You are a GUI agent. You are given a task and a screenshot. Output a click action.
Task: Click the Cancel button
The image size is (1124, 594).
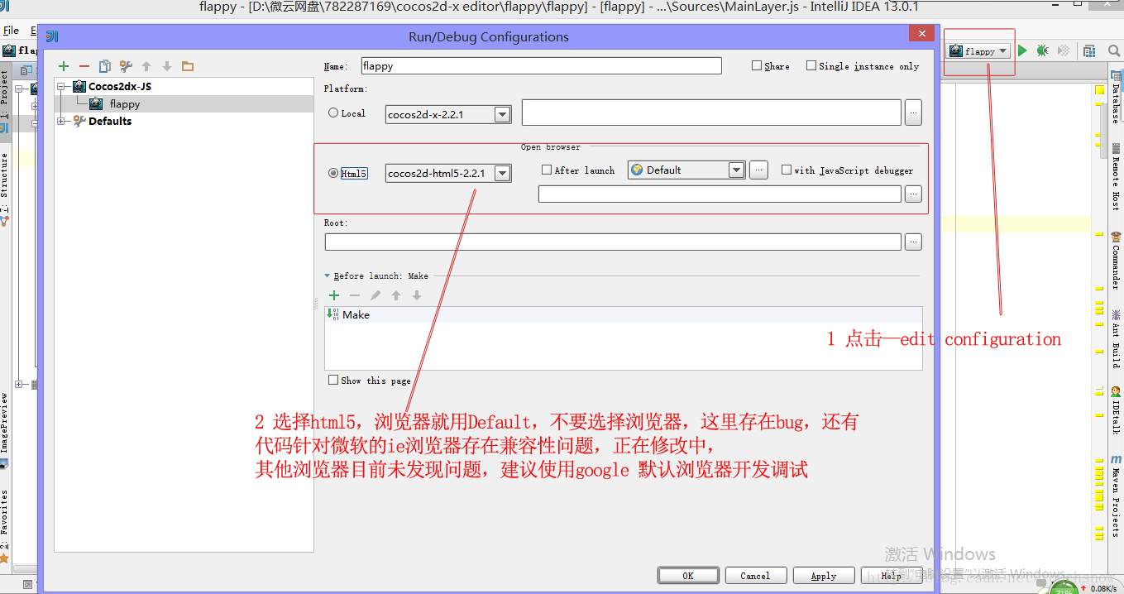(755, 576)
